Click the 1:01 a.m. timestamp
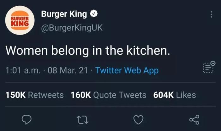The width and height of the screenshot is (221, 131). coord(23,70)
